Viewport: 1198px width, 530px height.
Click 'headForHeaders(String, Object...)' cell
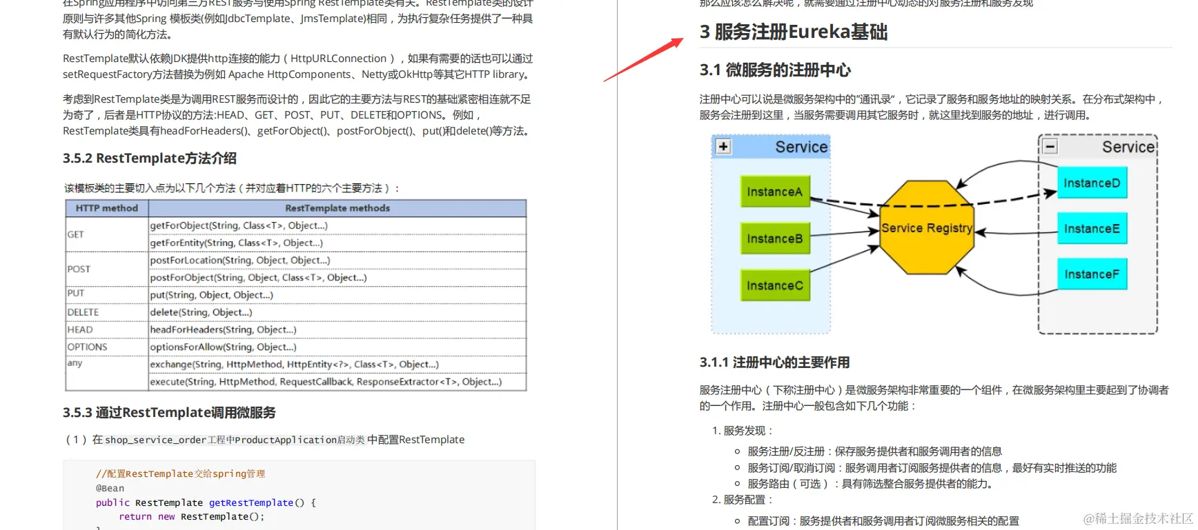(x=337, y=329)
